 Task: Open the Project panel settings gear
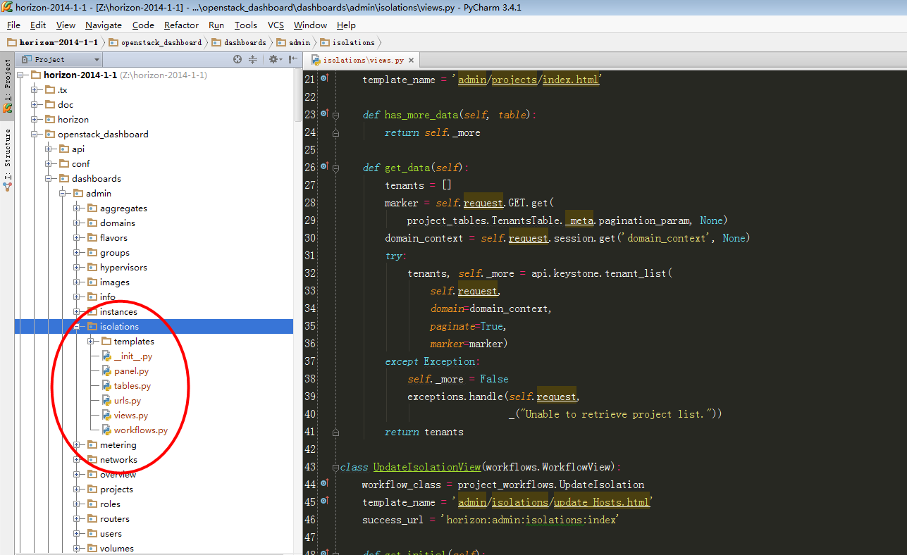click(x=274, y=60)
